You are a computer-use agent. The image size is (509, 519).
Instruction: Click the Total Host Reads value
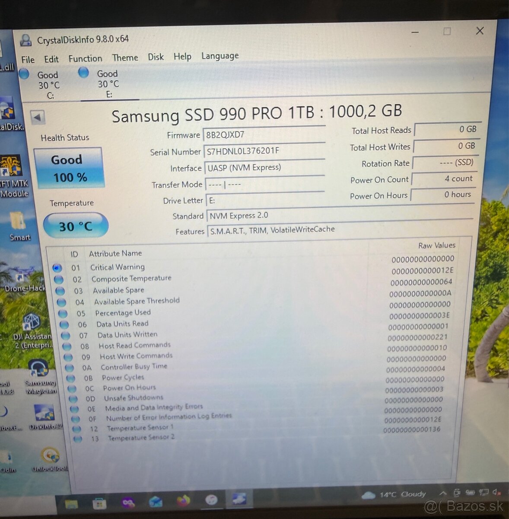coord(447,129)
